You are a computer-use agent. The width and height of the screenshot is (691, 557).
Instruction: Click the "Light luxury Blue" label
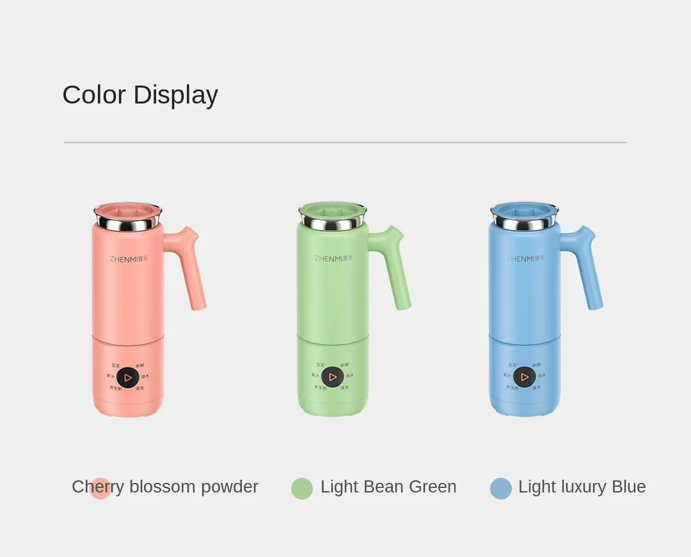pyautogui.click(x=582, y=487)
